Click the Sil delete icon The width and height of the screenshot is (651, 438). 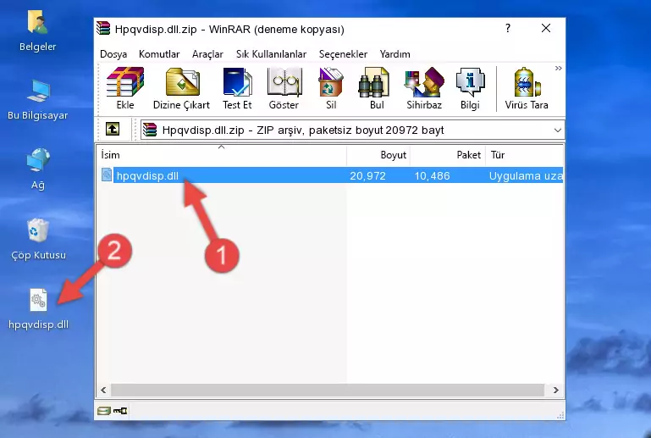[331, 88]
